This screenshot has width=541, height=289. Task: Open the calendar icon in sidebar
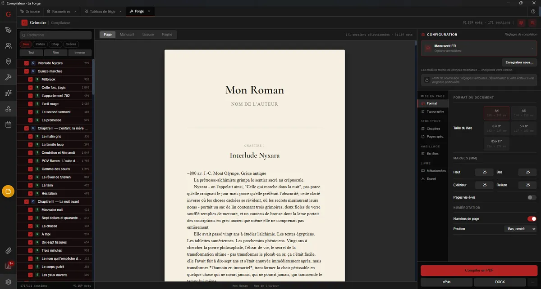tap(8, 124)
